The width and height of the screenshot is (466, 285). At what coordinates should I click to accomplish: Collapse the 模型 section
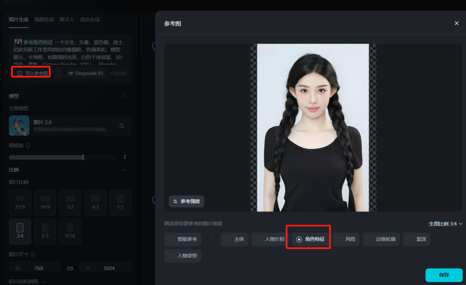(x=125, y=97)
